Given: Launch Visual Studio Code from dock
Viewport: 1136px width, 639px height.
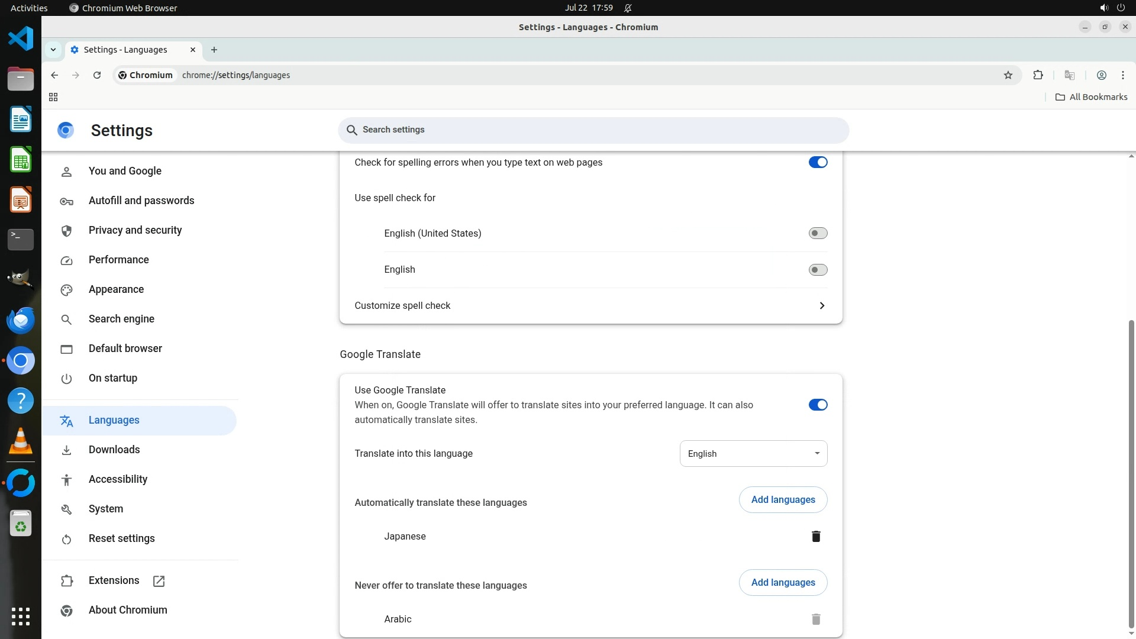Looking at the screenshot, I should click(21, 39).
